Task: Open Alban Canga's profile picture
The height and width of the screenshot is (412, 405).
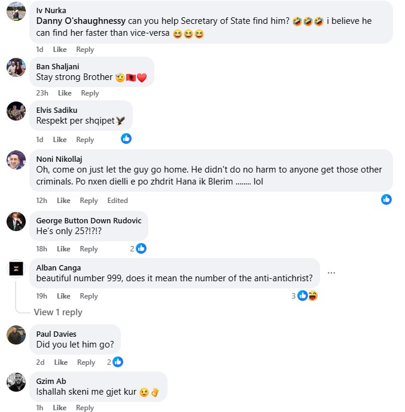Action: 16,269
